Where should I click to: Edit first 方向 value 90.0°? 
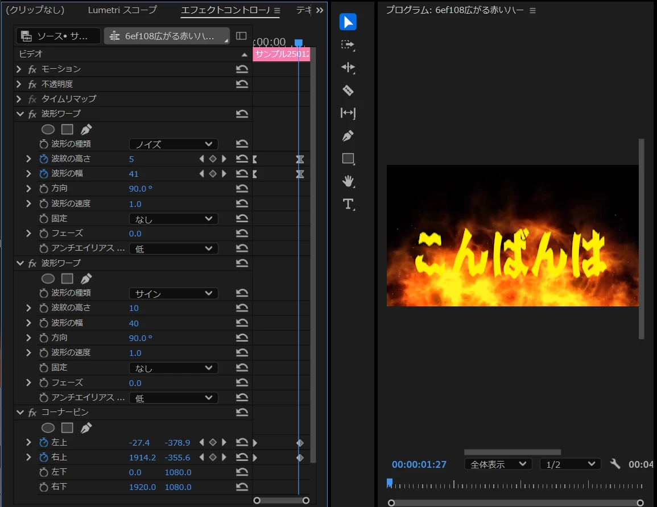141,188
